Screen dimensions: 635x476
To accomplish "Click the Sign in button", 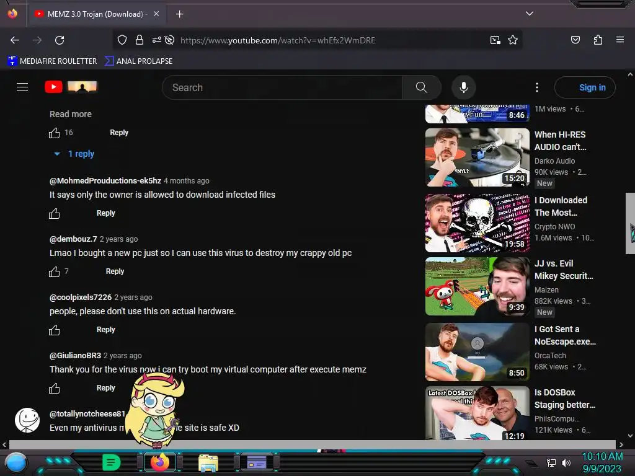I will pos(585,87).
